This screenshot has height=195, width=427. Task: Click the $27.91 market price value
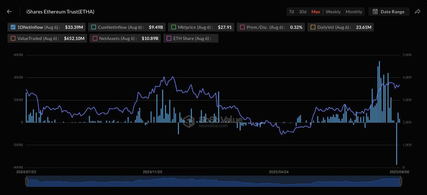tap(225, 27)
